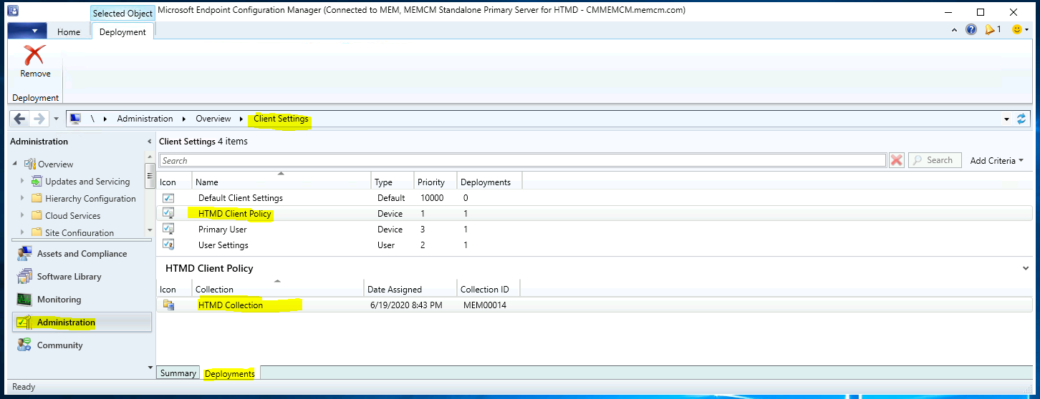Click the forward navigation arrow
The height and width of the screenshot is (399, 1040).
click(39, 119)
